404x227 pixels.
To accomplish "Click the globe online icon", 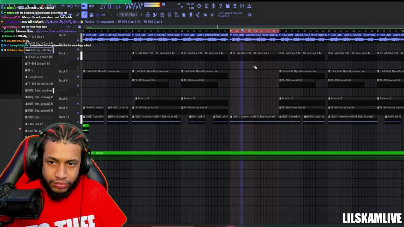I will click(x=250, y=15).
